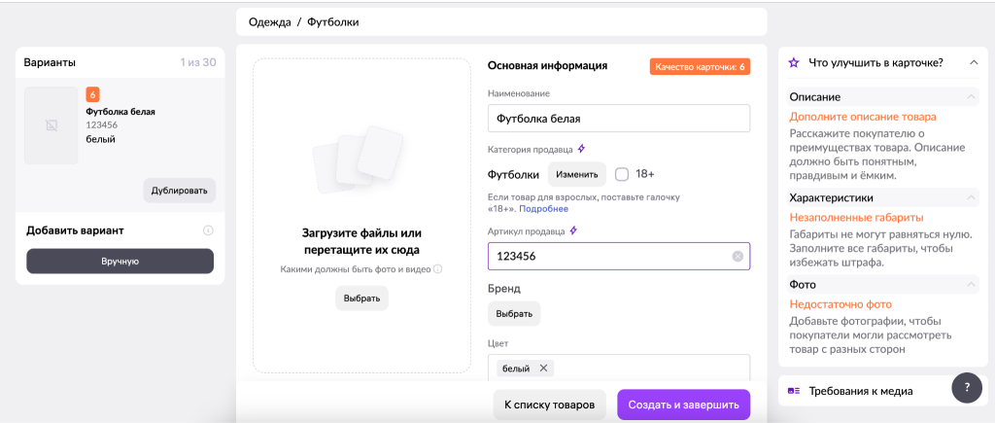Viewport: 995px width, 423px height.
Task: Click the media icon beside Требования к медиа
Action: pos(793,391)
